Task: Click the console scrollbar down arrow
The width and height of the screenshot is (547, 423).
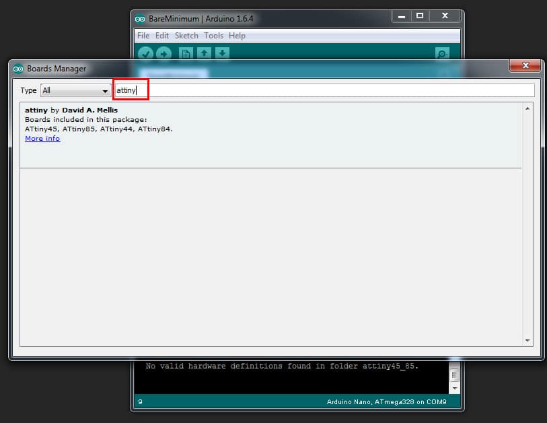Action: 454,388
